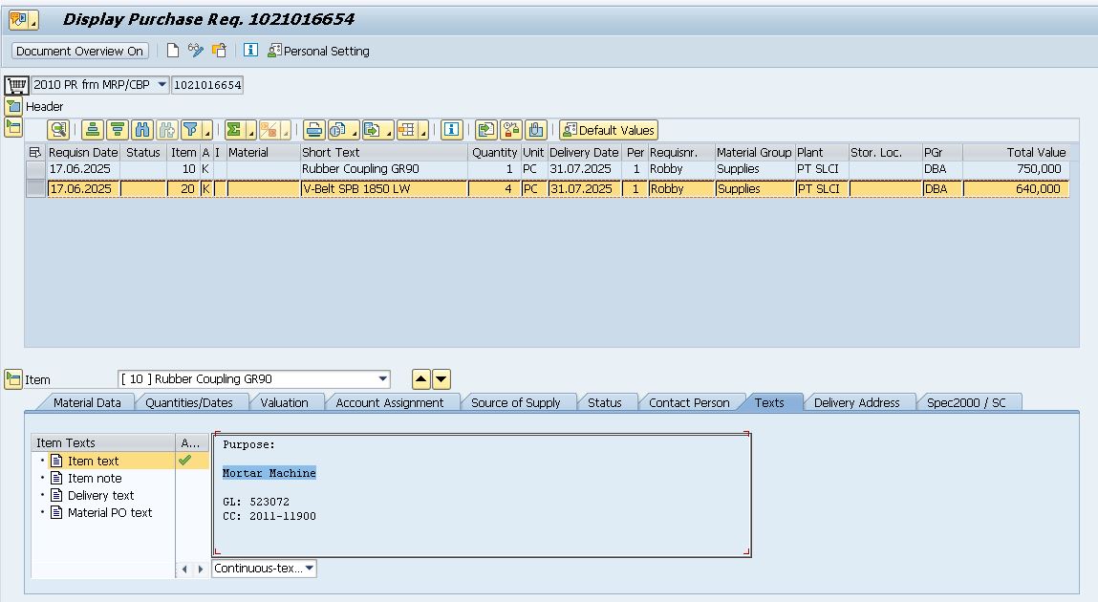This screenshot has width=1098, height=602.
Task: Click the Find binoculars icon
Action: 142,130
